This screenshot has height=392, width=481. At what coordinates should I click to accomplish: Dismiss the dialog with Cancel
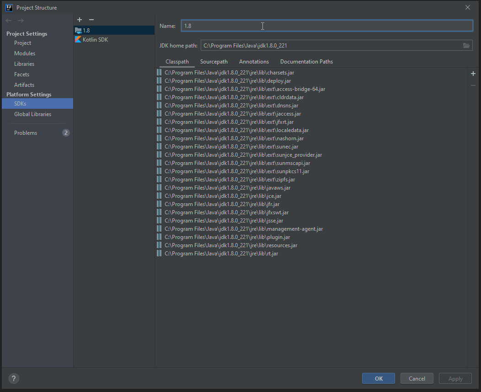(x=417, y=378)
